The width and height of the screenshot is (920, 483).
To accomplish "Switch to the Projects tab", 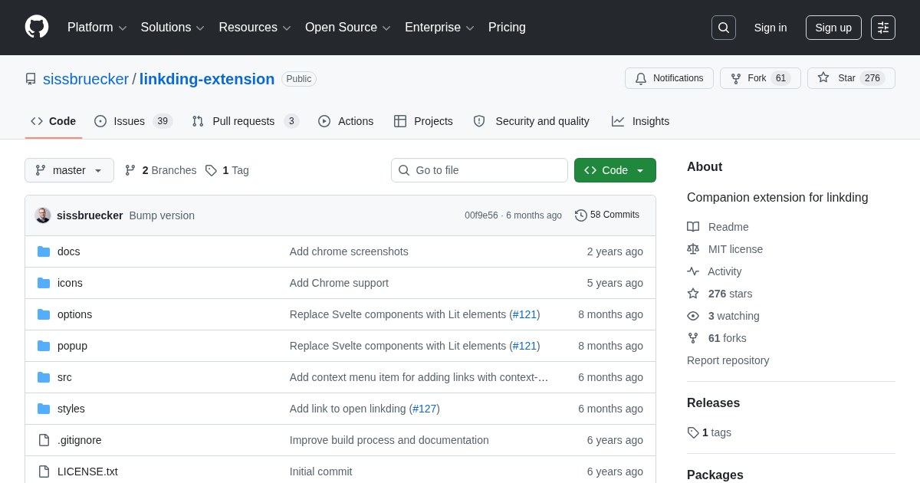I will pos(423,121).
